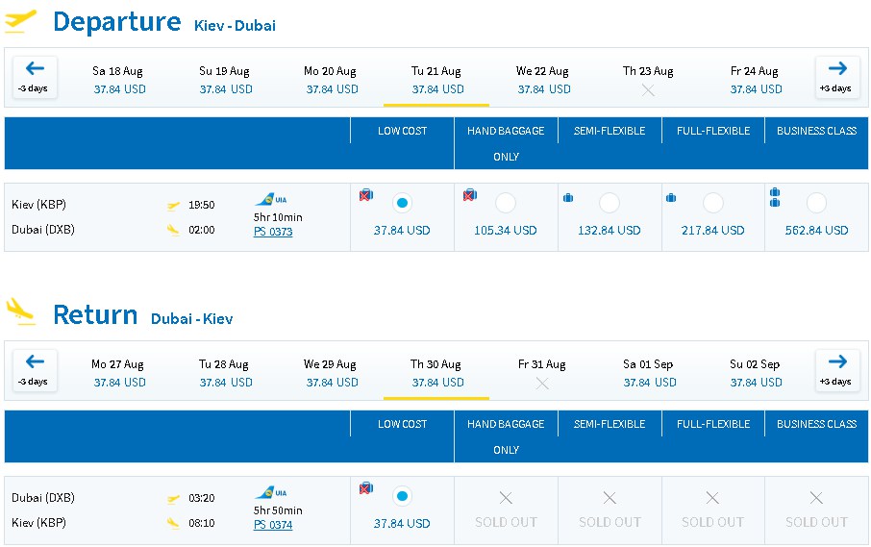871x547 pixels.
Task: Click departure SEMI-FLEXIBLE column header
Action: point(610,131)
